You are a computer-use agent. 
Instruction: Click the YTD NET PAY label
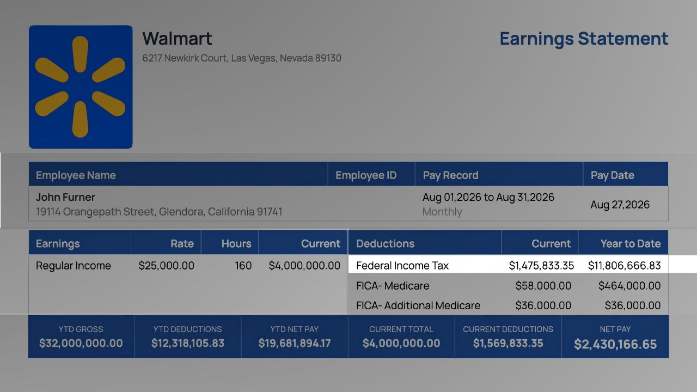[295, 329]
